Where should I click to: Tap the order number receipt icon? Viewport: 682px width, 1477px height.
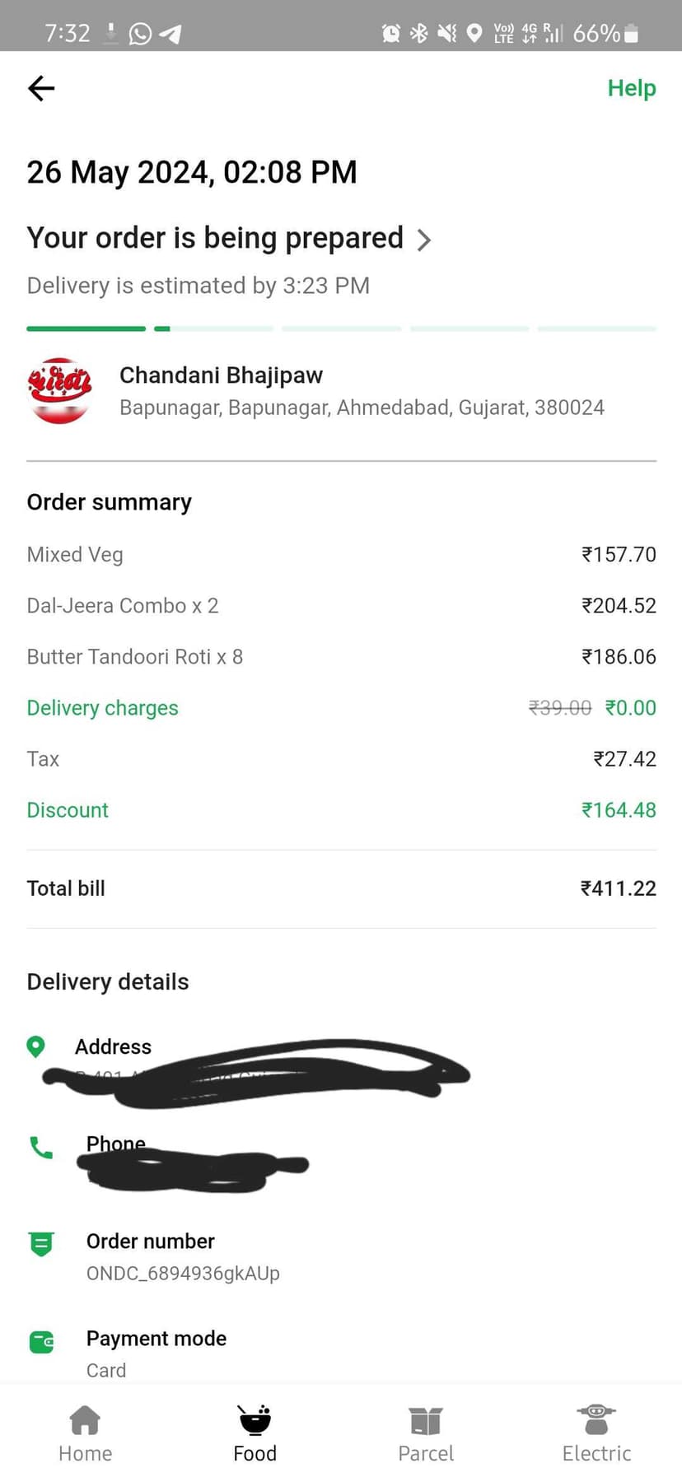[x=41, y=1243]
